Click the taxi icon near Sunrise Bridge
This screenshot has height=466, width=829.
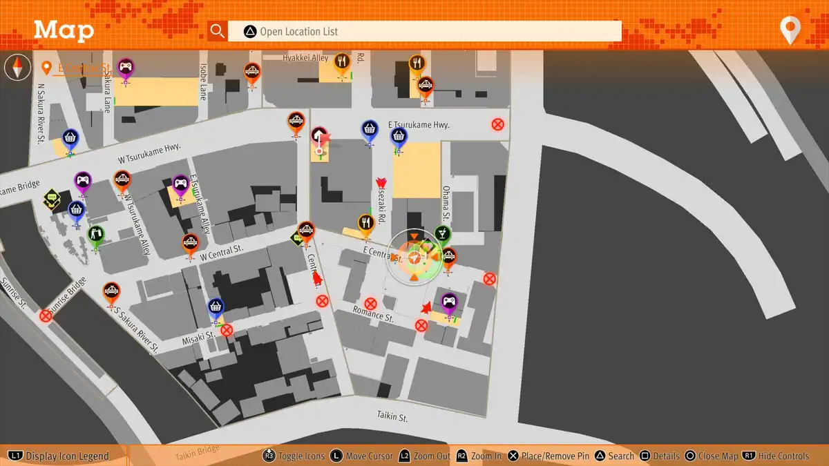point(111,291)
